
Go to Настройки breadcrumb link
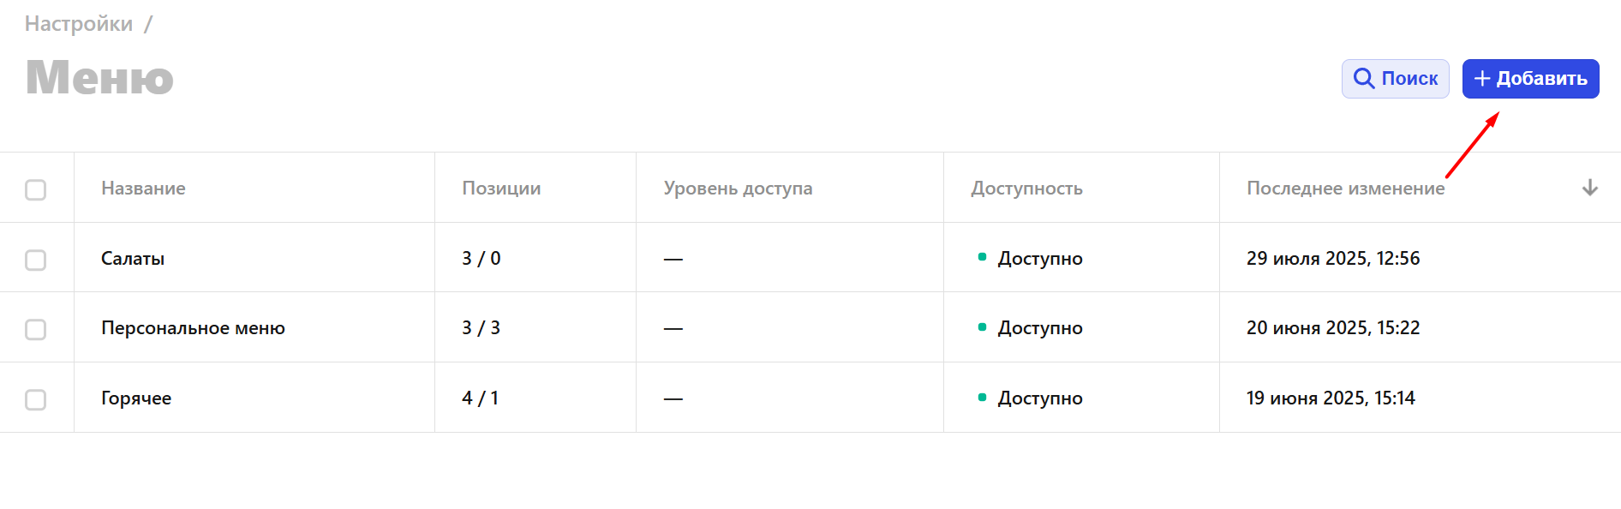(79, 23)
